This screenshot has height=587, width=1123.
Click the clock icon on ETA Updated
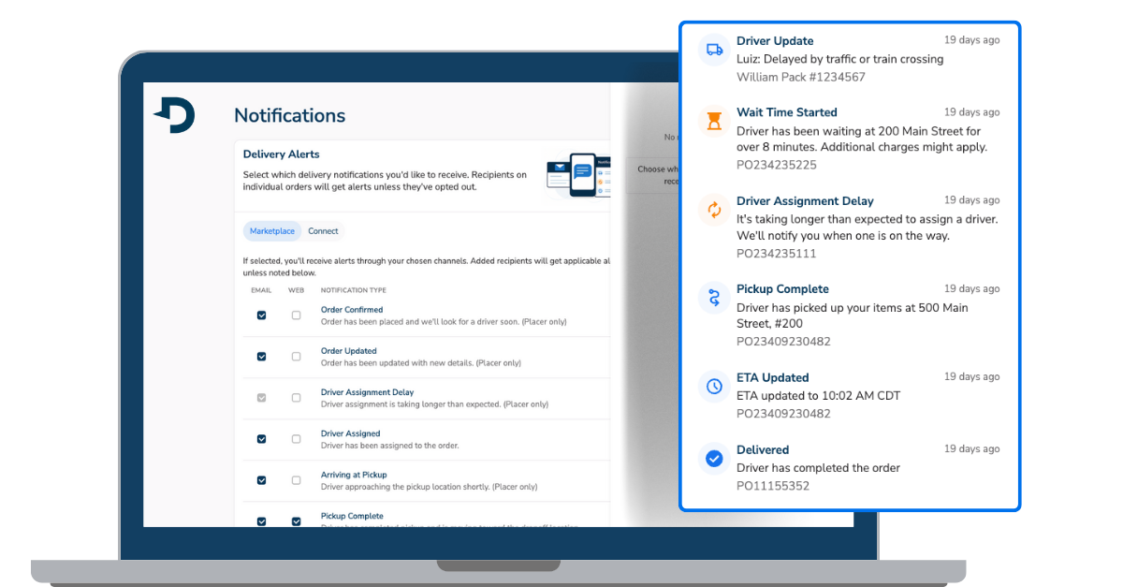[x=713, y=386]
